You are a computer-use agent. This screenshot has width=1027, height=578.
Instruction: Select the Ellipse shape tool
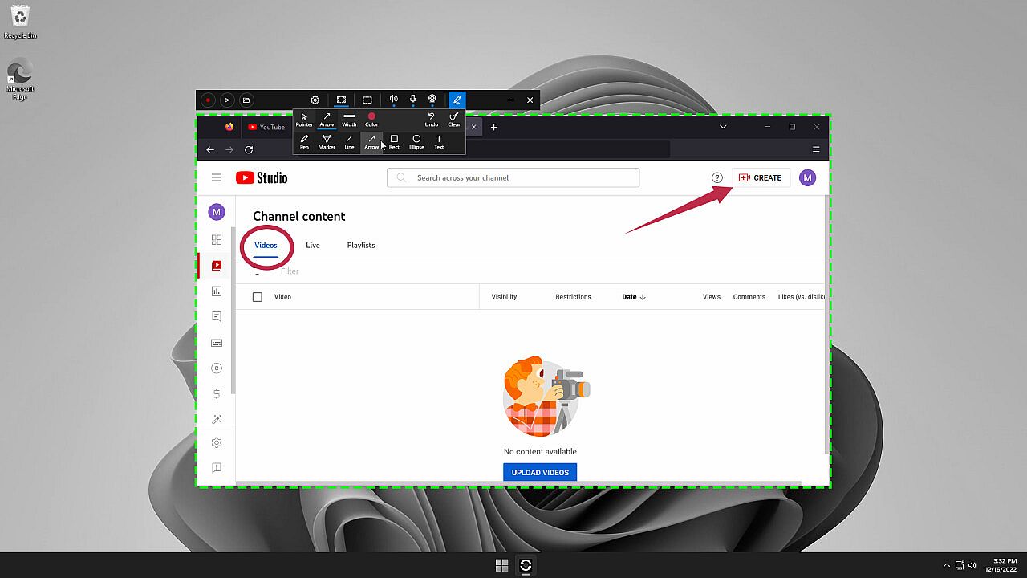(416, 142)
